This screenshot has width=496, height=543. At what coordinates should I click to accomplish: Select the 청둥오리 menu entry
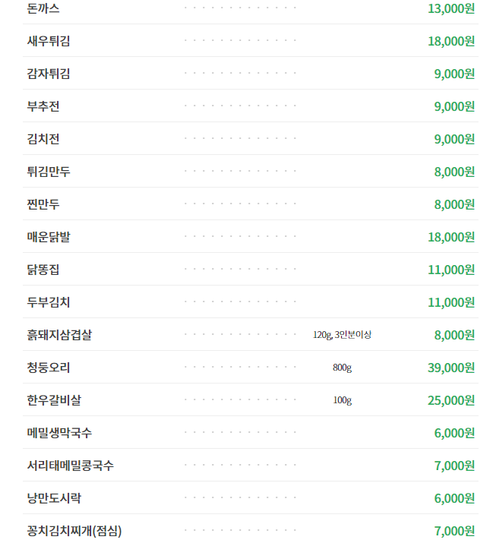pos(49,368)
